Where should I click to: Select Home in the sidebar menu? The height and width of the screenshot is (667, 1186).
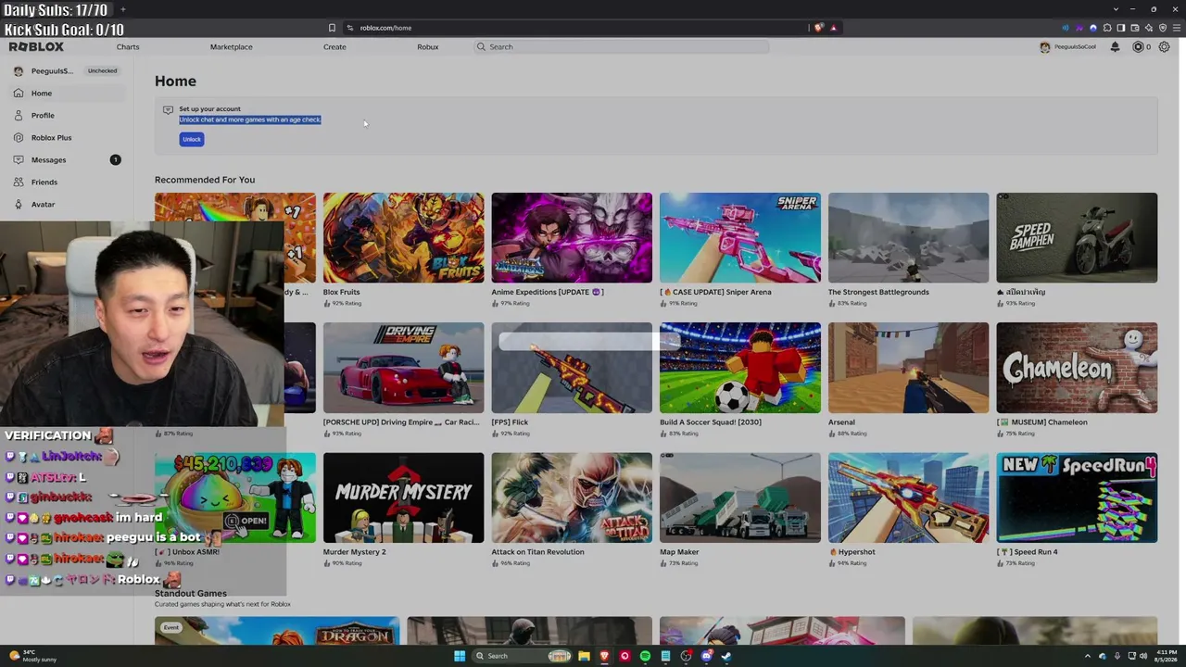pyautogui.click(x=67, y=93)
